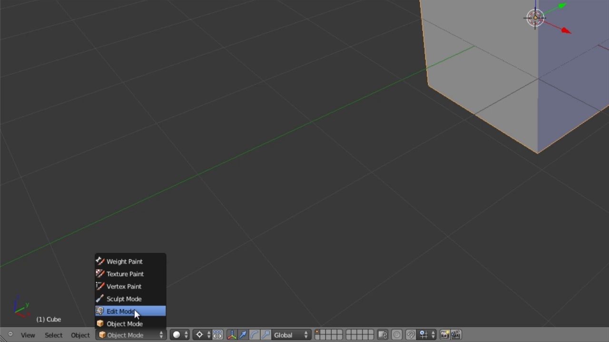Toggle the lock-to-scene icon near layers
Screen dimensions: 609x342
pyautogui.click(x=383, y=334)
